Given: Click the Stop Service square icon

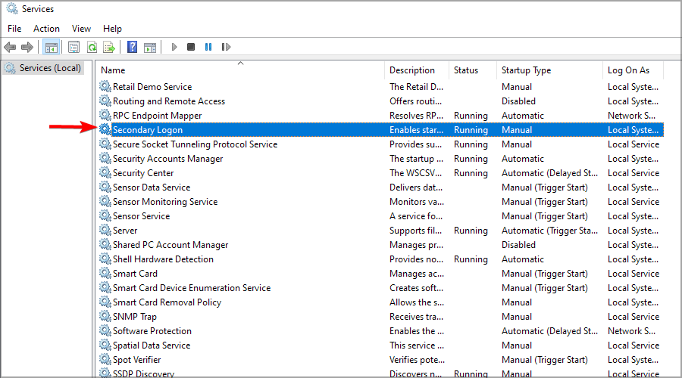Looking at the screenshot, I should [x=191, y=47].
